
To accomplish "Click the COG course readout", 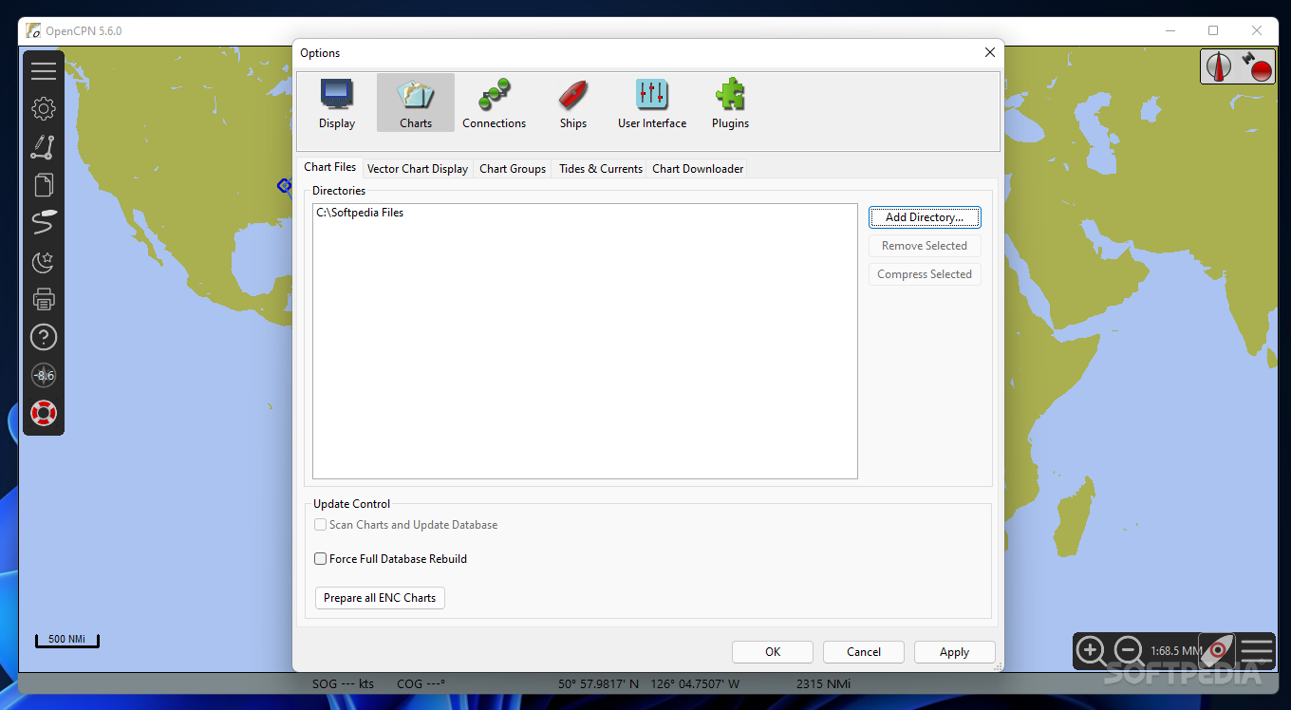I will (x=421, y=683).
